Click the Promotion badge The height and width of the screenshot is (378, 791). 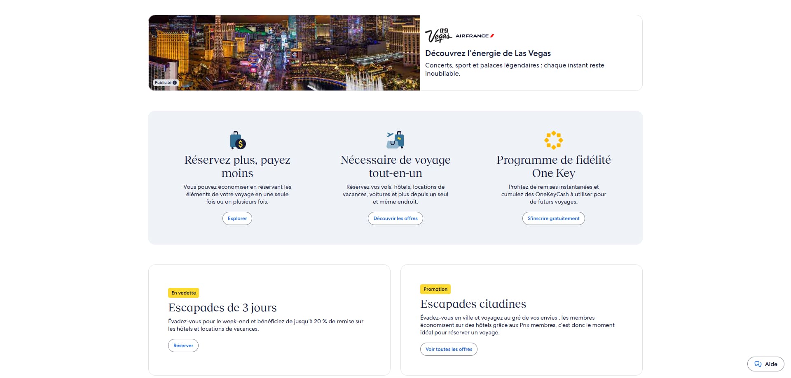(x=435, y=289)
